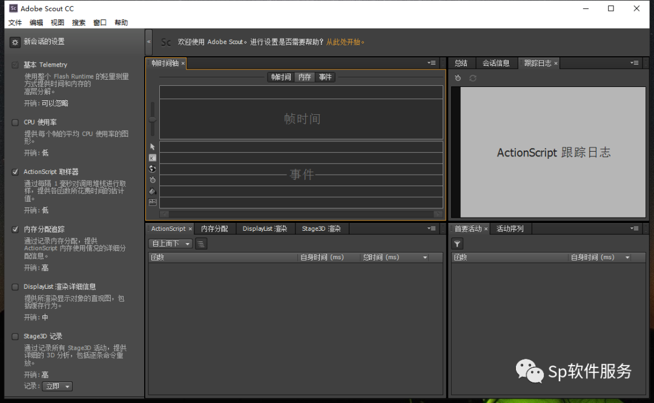Close the 跟踪日志 tab
654x403 pixels.
pos(556,63)
